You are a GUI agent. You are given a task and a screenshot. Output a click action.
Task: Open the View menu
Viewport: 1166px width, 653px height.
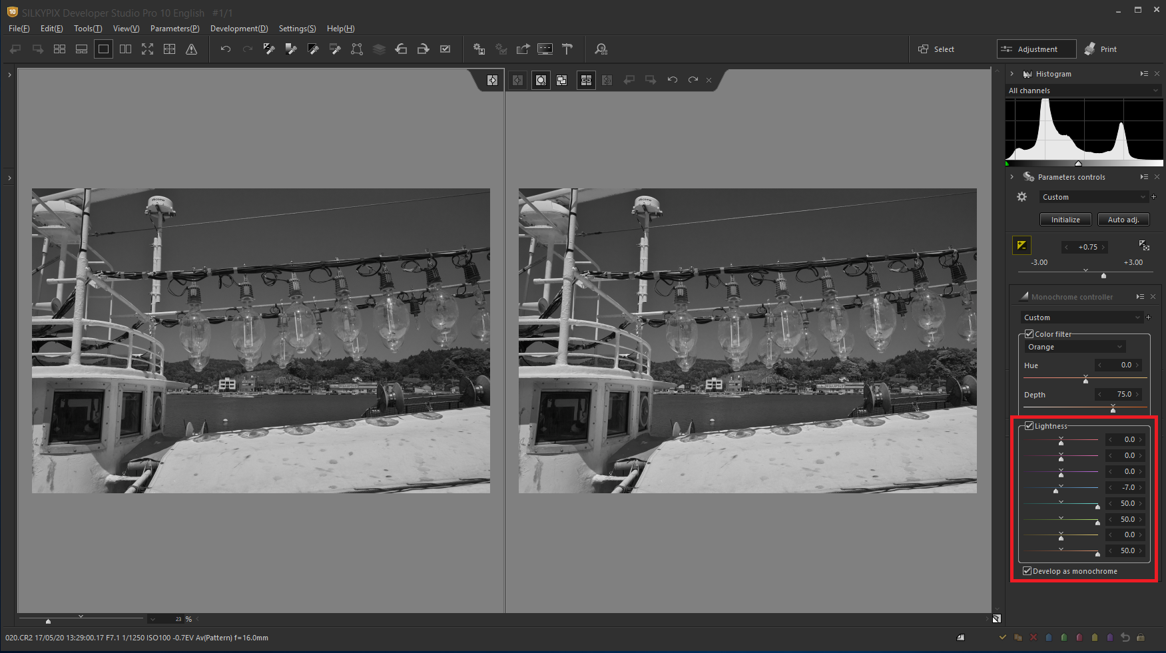126,29
